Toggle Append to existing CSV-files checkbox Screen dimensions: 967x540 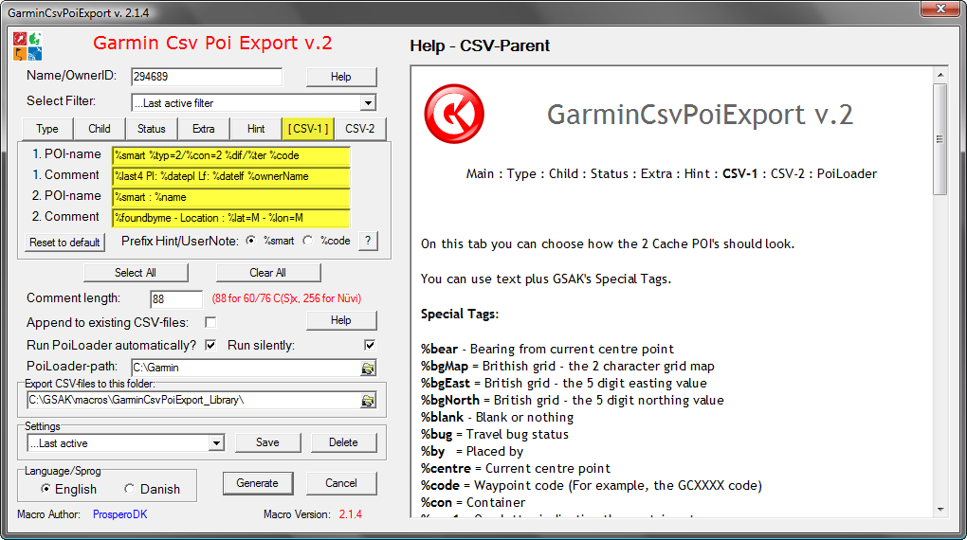tap(210, 322)
